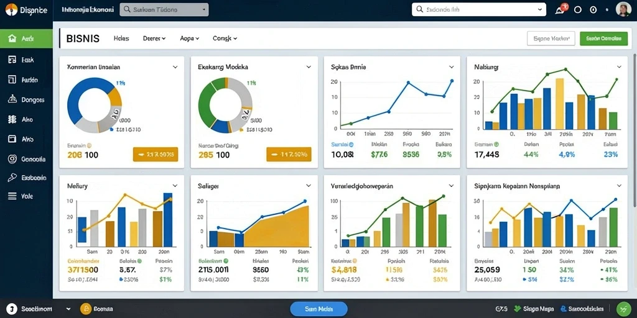Select the home icon in sidebar
Image resolution: width=637 pixels, height=318 pixels.
tap(12, 39)
